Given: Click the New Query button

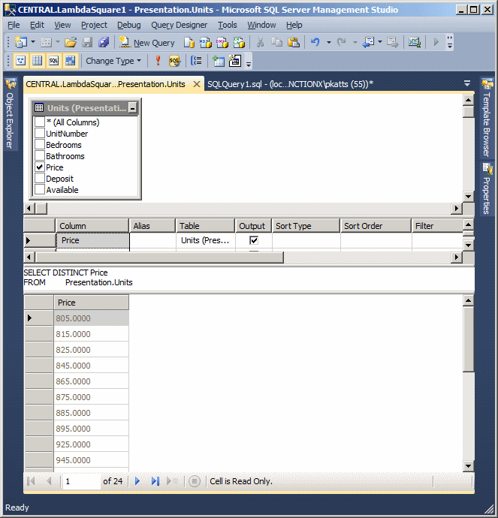Looking at the screenshot, I should click(x=147, y=43).
